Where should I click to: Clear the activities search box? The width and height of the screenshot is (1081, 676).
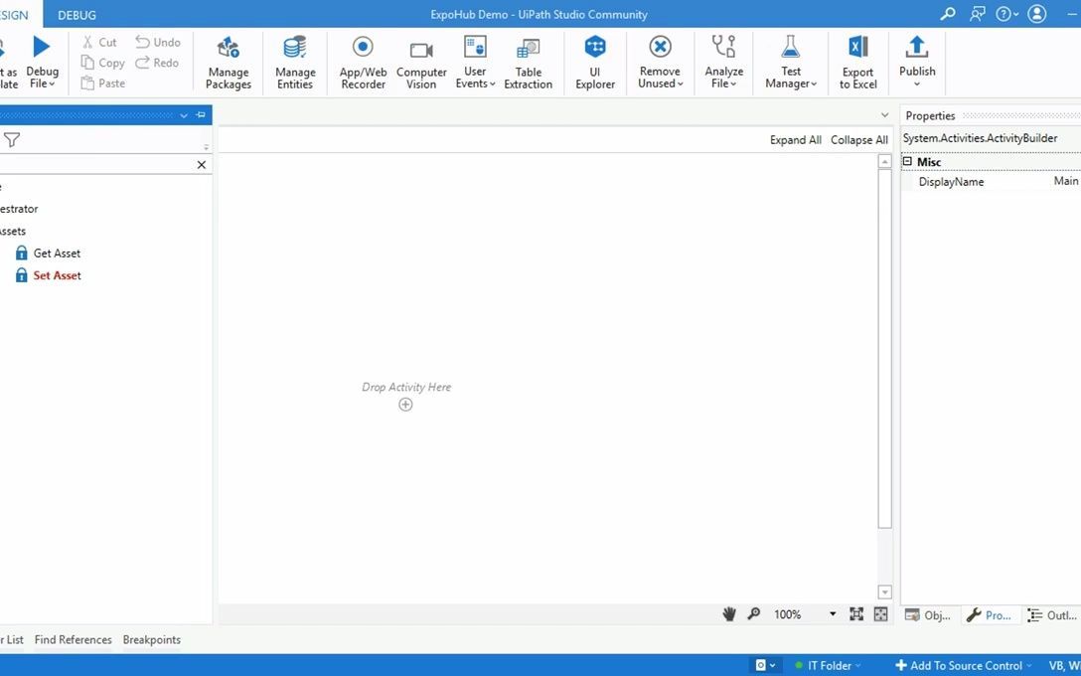tap(202, 164)
